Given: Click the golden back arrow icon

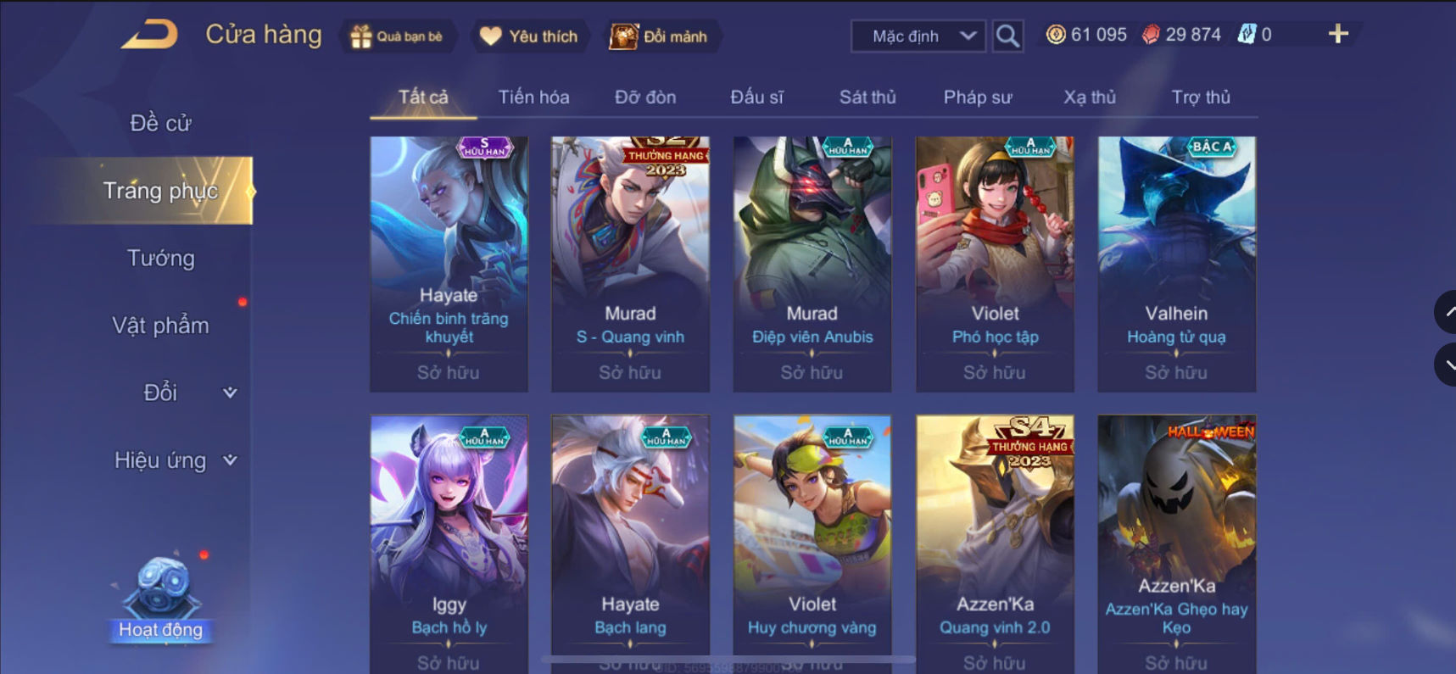Looking at the screenshot, I should pyautogui.click(x=149, y=36).
